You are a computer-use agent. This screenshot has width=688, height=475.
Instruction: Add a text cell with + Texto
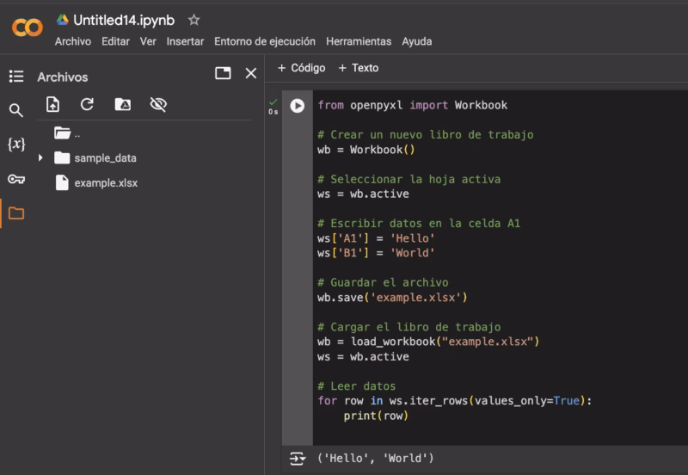tap(359, 68)
